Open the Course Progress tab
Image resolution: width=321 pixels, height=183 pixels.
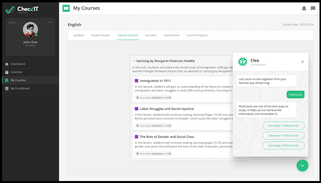tap(197, 35)
